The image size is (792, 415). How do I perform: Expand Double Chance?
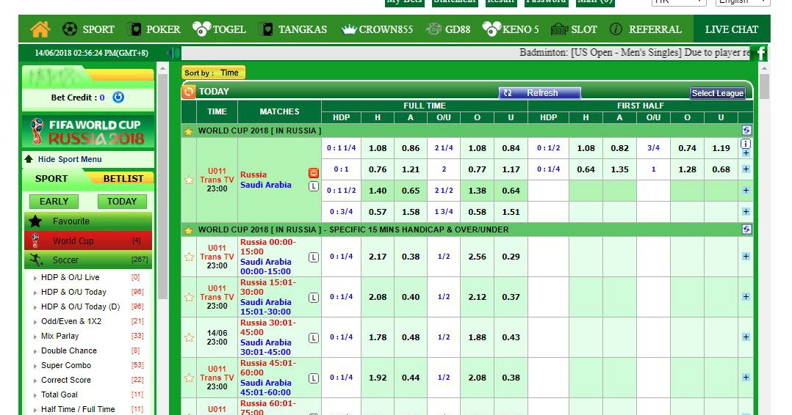69,350
